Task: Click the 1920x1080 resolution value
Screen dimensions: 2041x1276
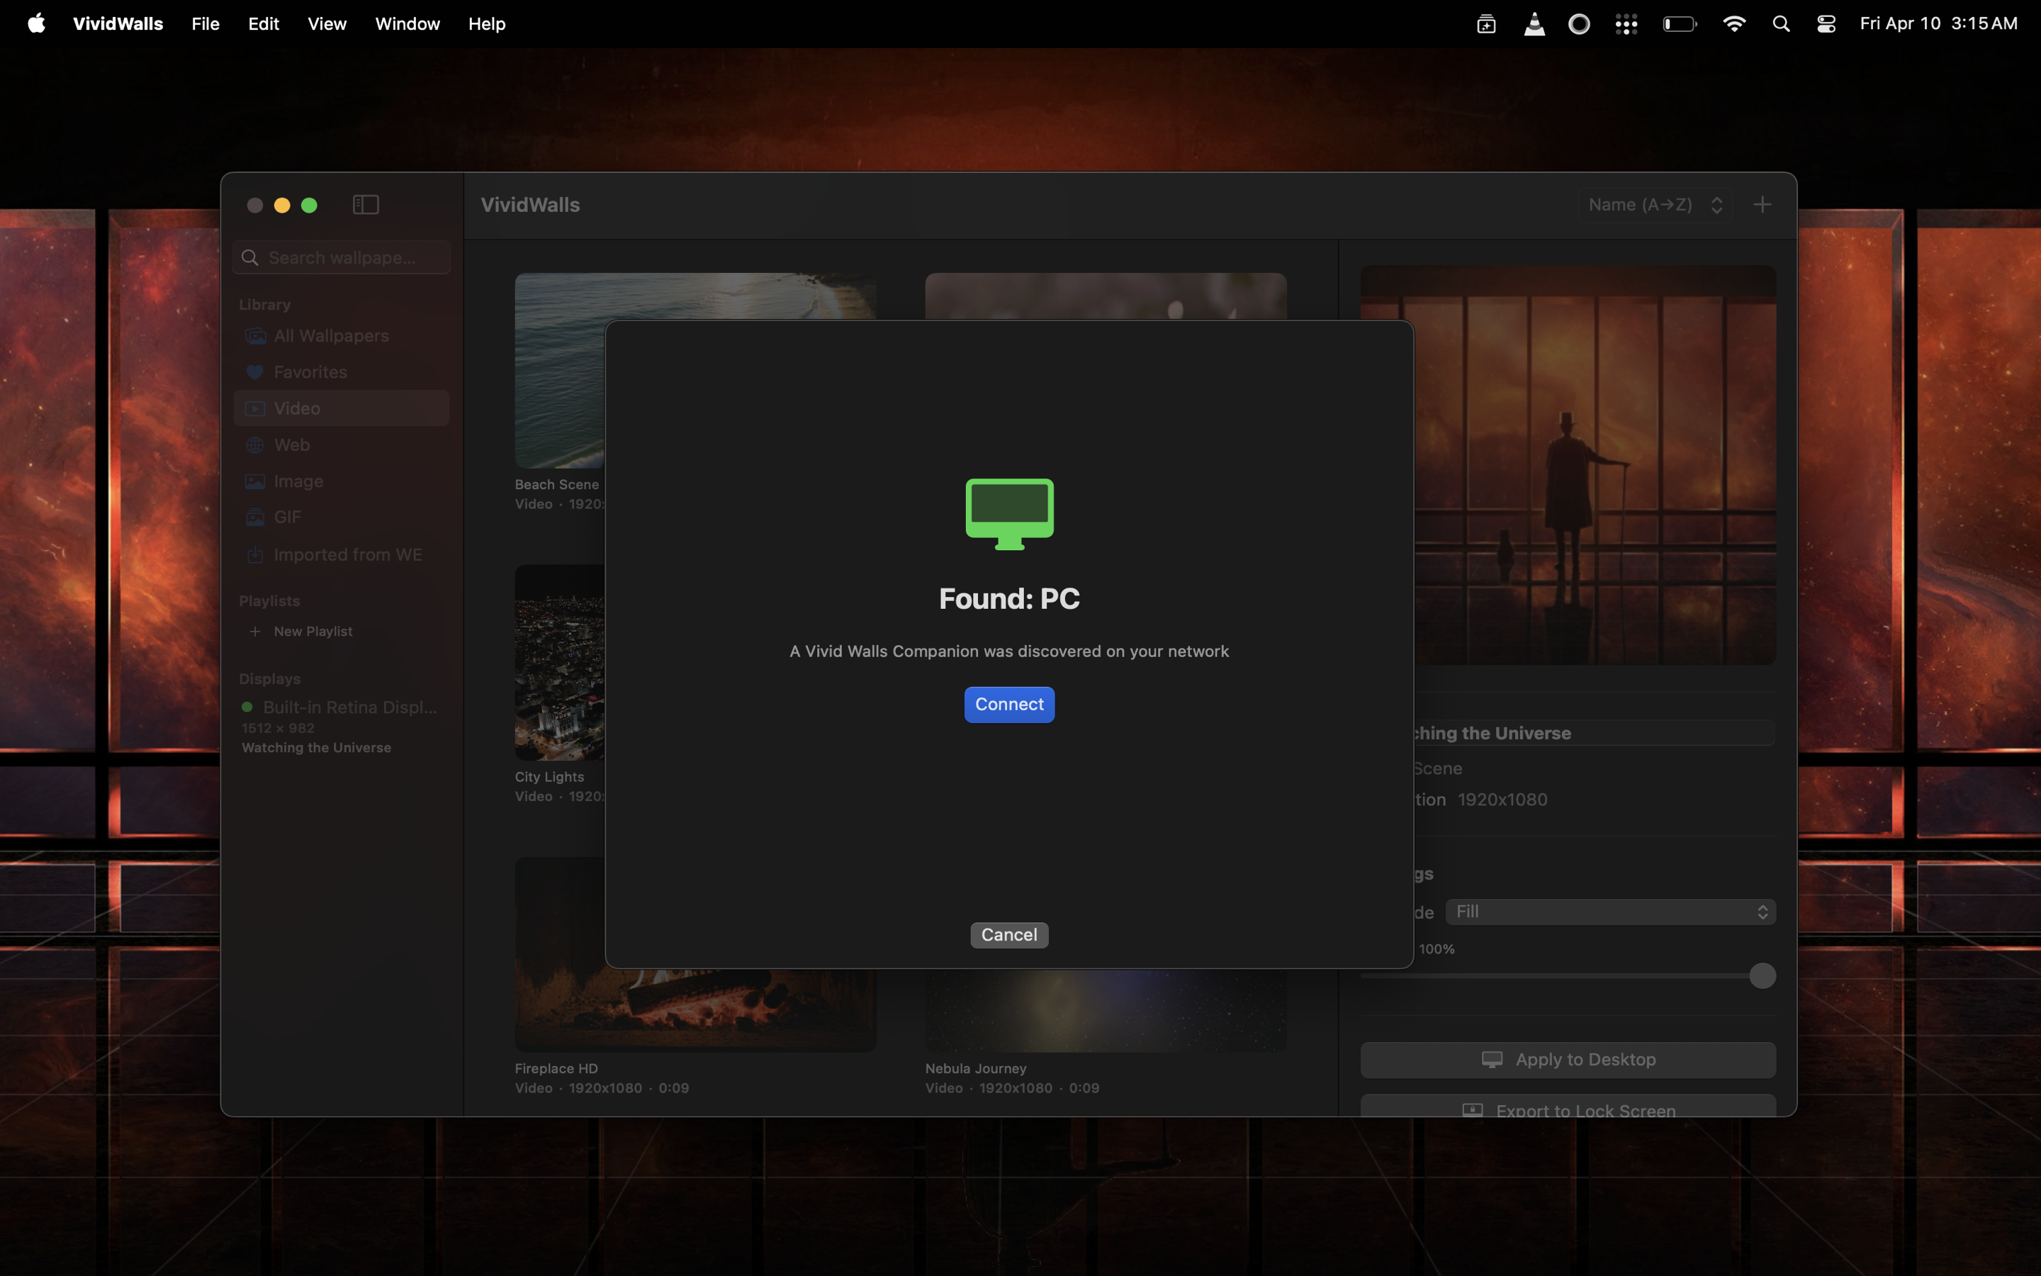Action: coord(1502,799)
